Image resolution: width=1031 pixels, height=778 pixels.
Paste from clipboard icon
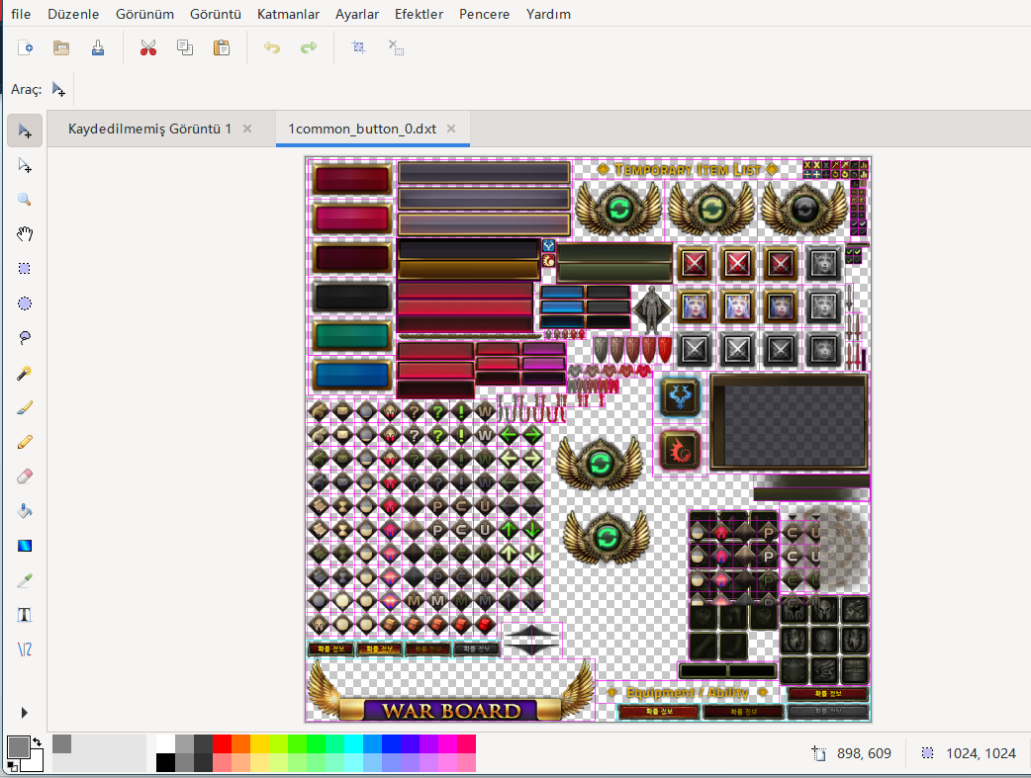(x=222, y=47)
